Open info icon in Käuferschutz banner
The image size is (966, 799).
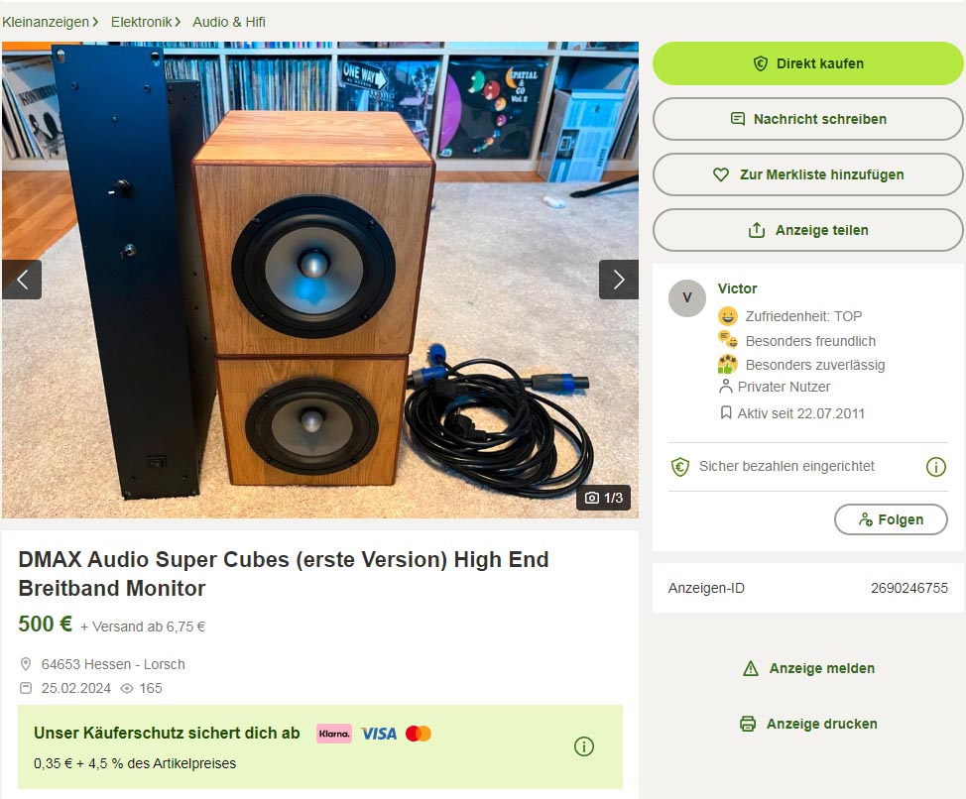click(x=584, y=746)
